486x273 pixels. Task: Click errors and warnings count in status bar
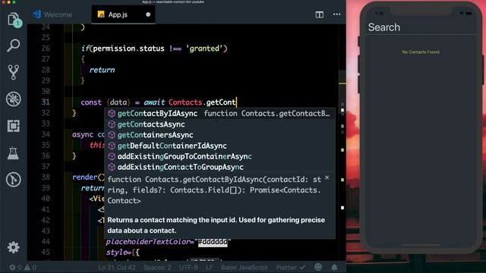point(23,267)
